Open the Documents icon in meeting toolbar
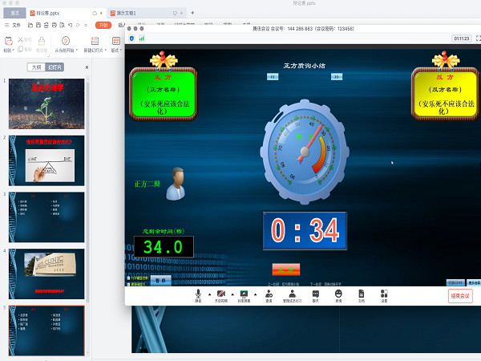This screenshot has height=361, width=481. [362, 295]
